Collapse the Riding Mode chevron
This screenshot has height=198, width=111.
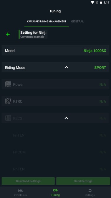(x=67, y=67)
